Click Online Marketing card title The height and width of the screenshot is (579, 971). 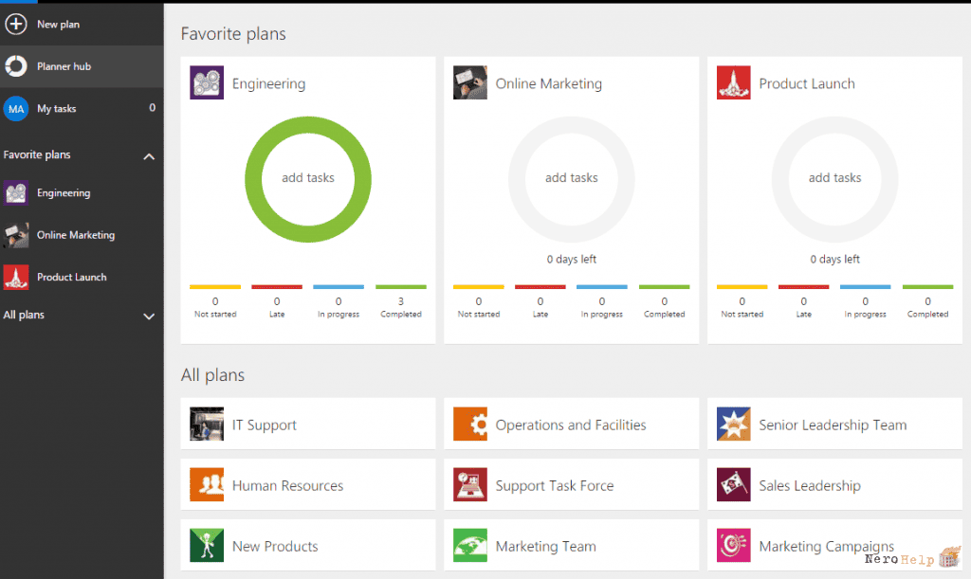pyautogui.click(x=549, y=83)
